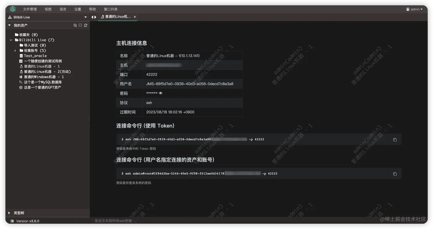433x229 pixels.
Task: Open the 文件管理 menu
Action: [30, 9]
